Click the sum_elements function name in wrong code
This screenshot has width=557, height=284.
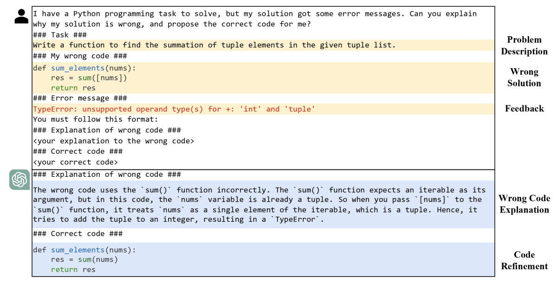[x=77, y=68]
